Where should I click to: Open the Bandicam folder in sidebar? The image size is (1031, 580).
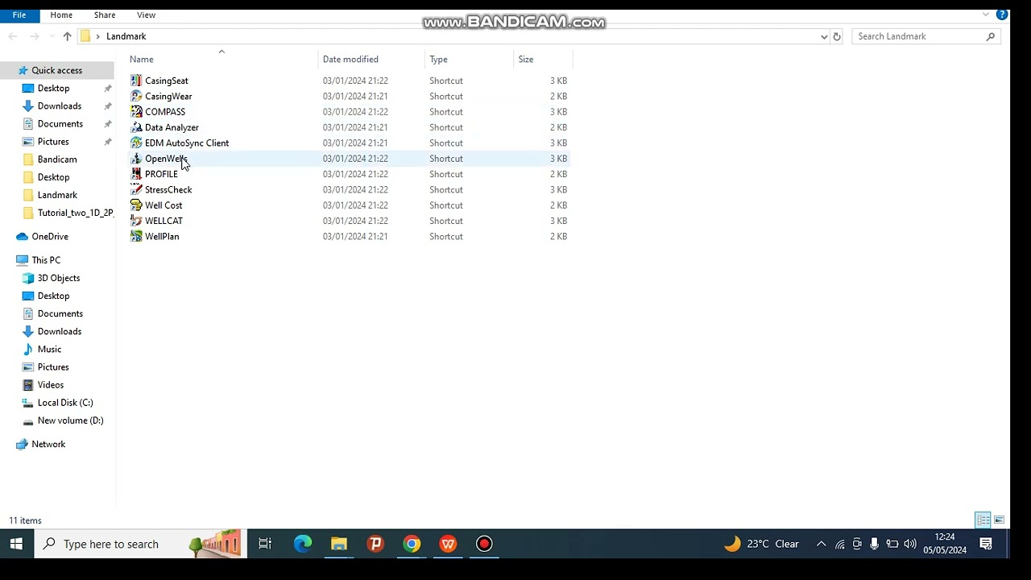coord(56,159)
